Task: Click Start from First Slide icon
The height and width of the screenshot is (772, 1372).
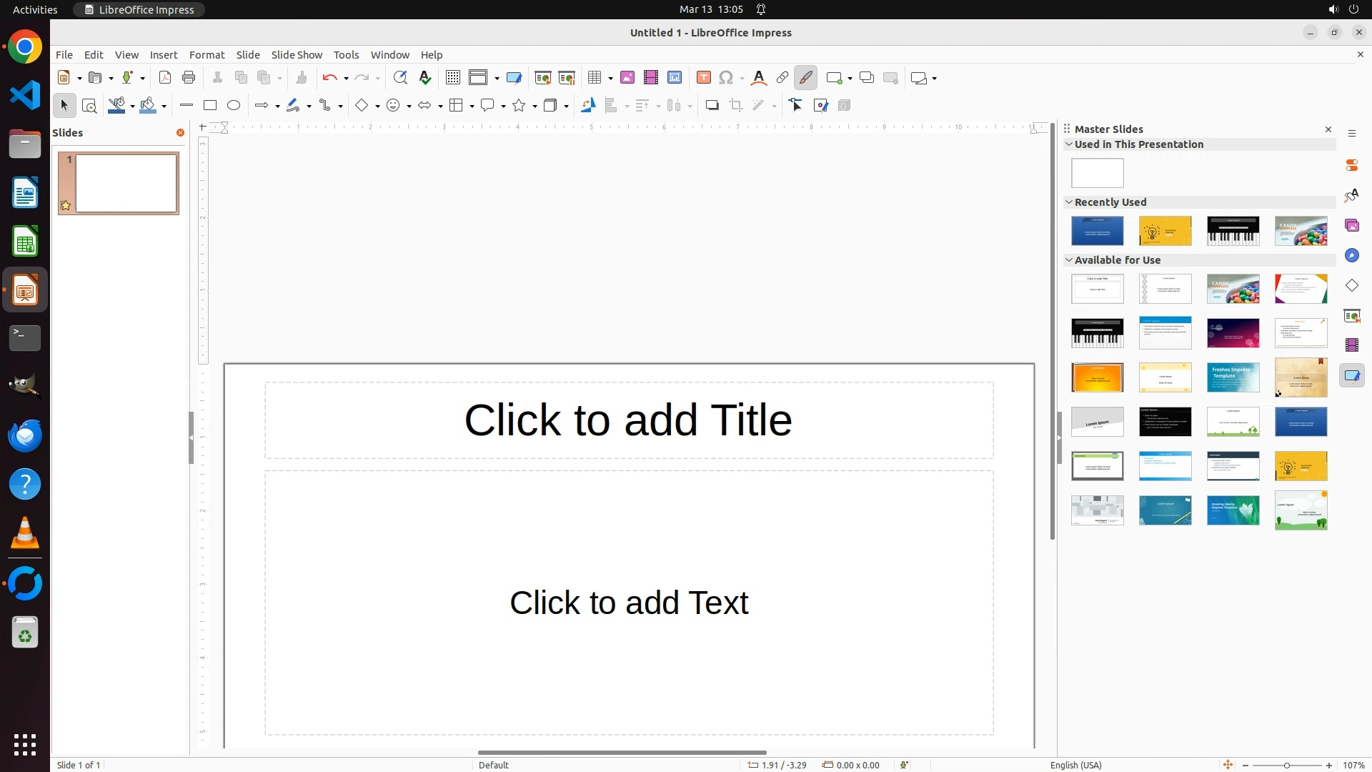Action: [x=543, y=78]
